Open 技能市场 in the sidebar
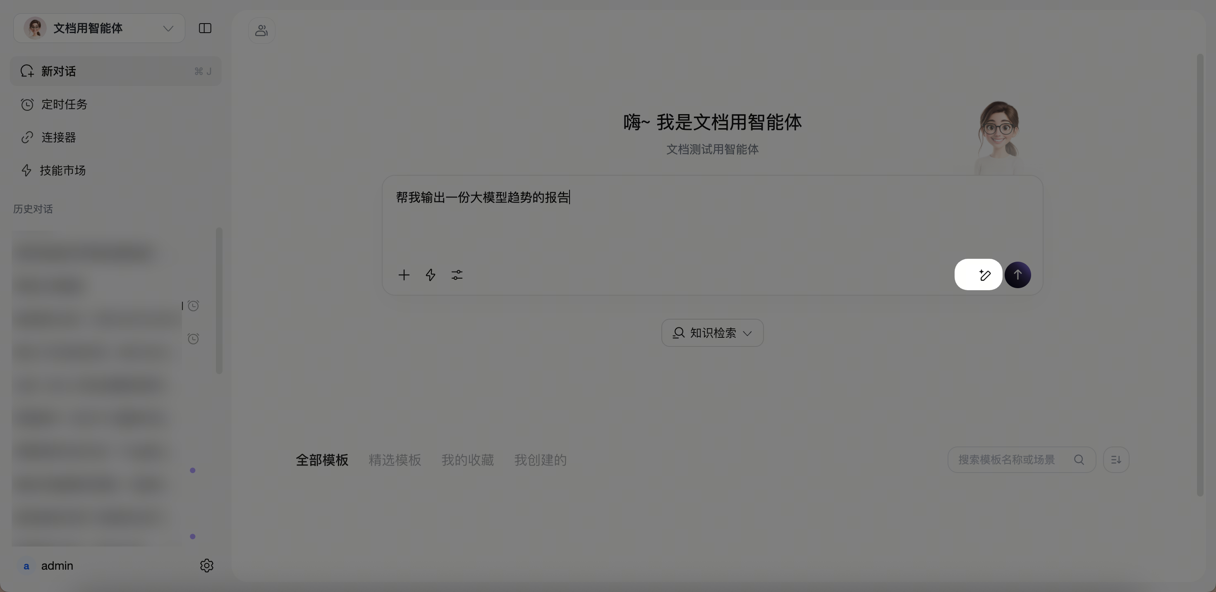This screenshot has width=1216, height=592. point(116,170)
